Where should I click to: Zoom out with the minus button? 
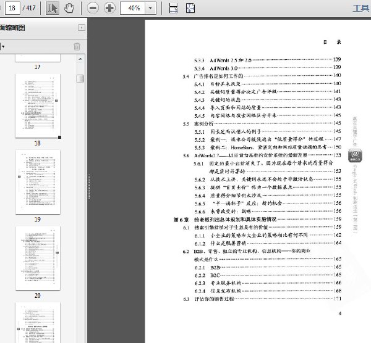coord(93,8)
